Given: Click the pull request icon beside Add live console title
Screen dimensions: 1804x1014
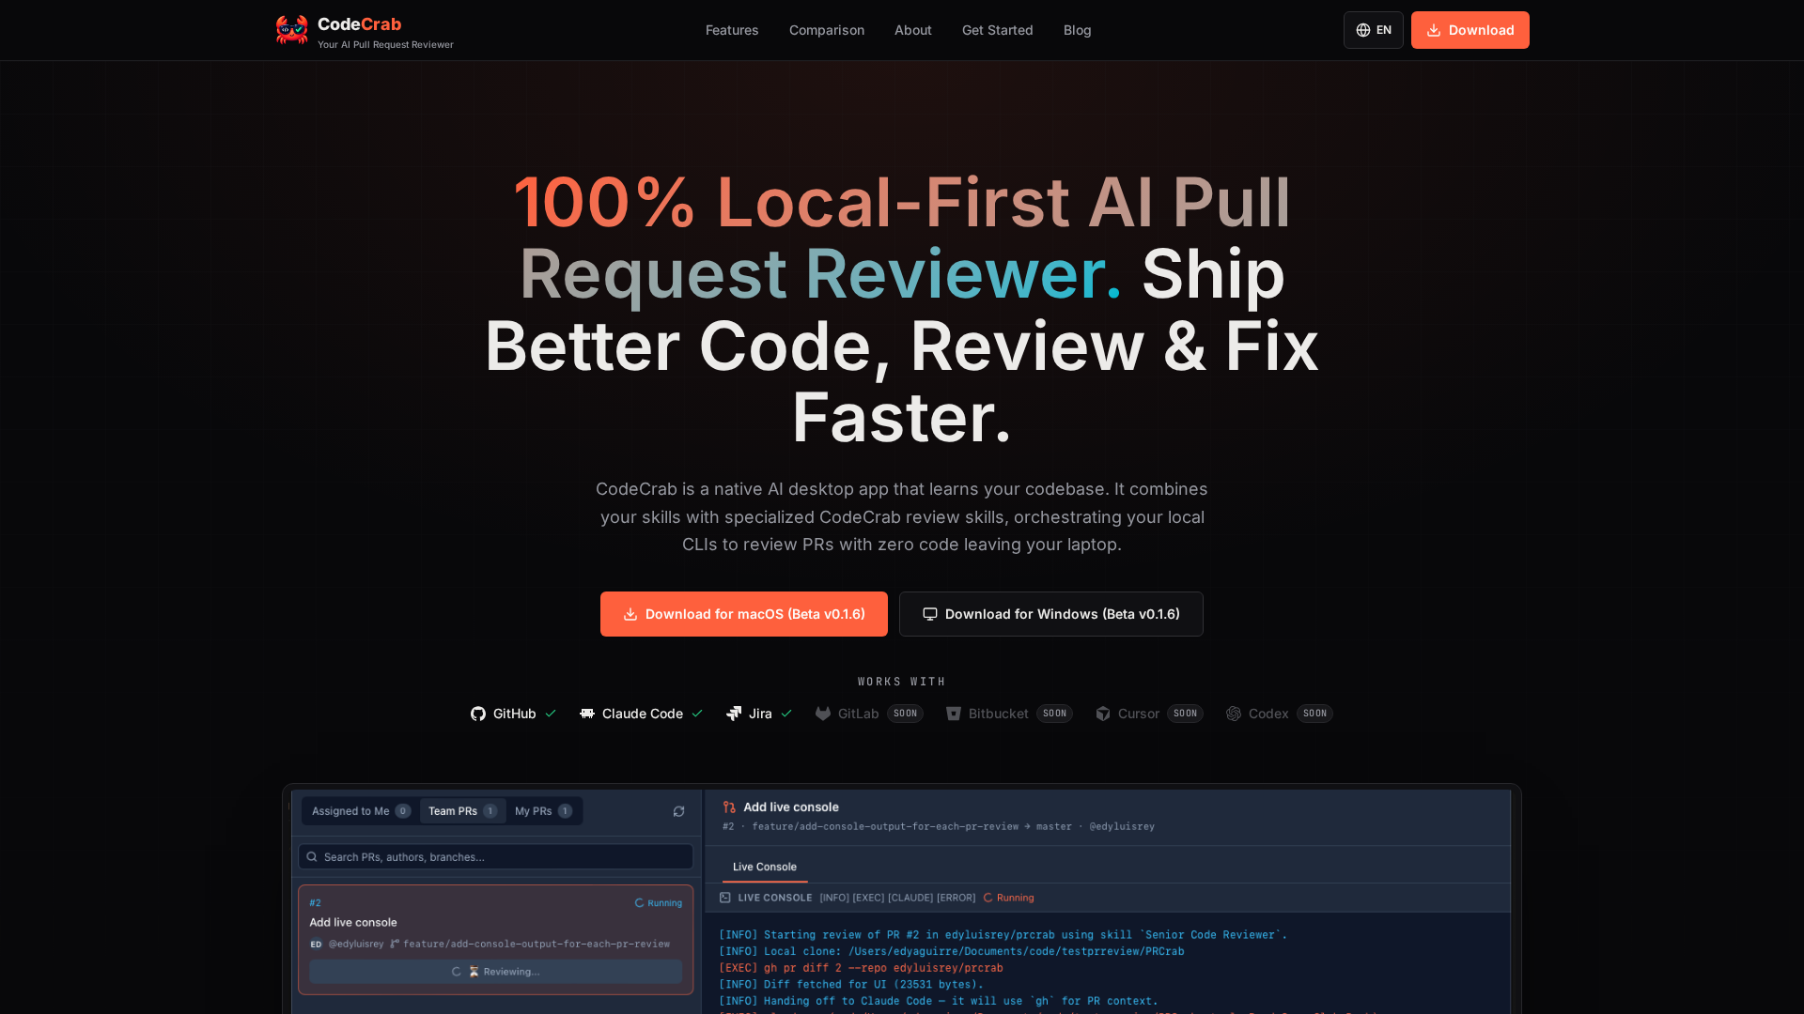Looking at the screenshot, I should coord(729,807).
